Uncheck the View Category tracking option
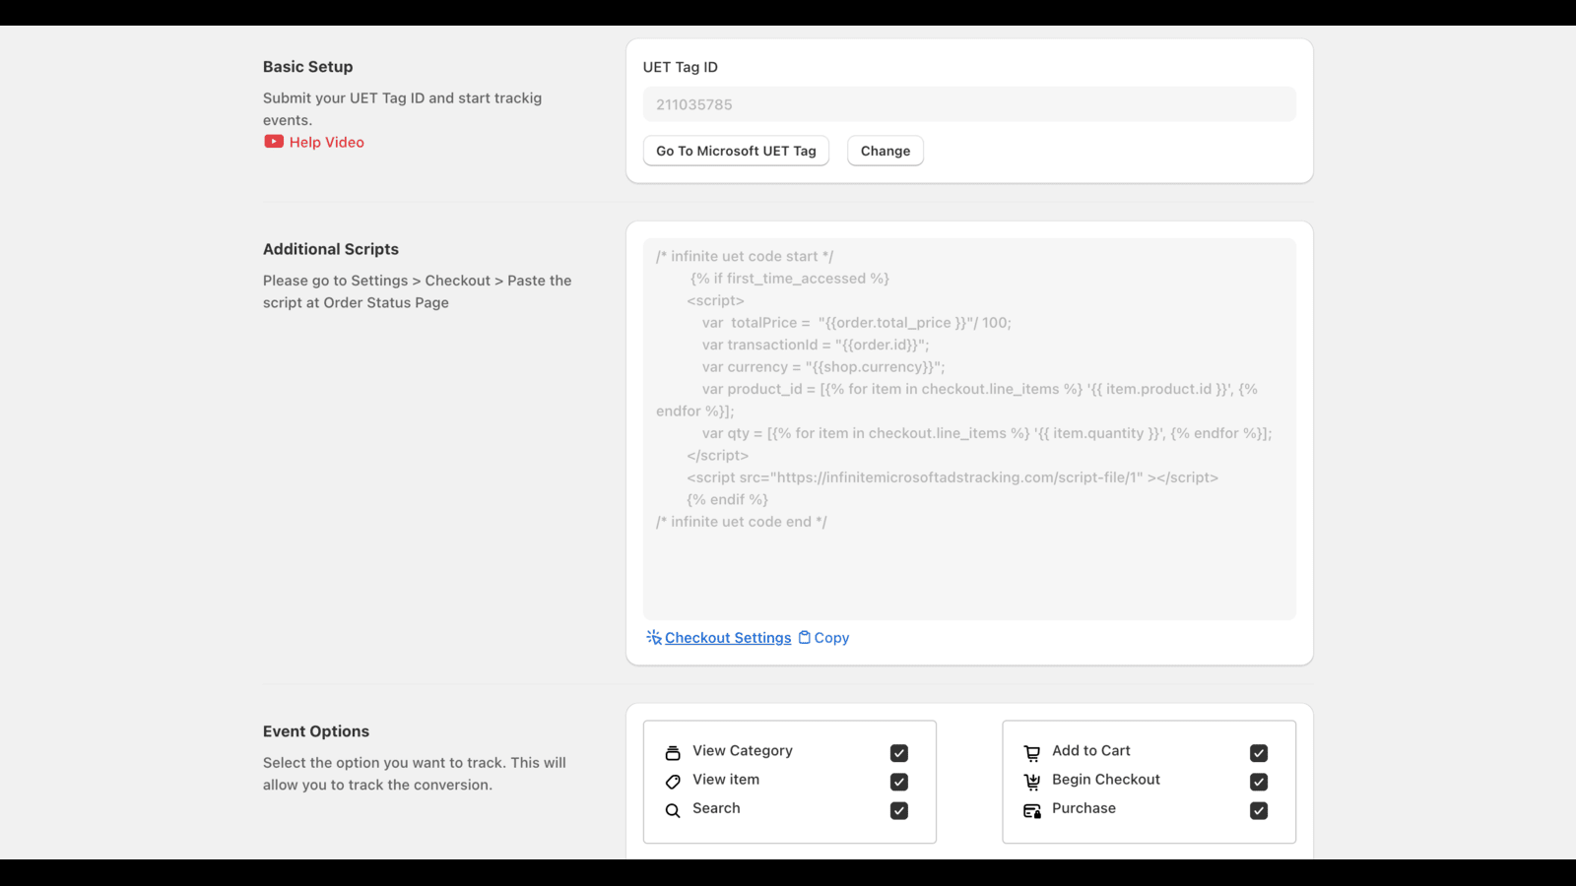This screenshot has width=1576, height=886. [x=898, y=752]
